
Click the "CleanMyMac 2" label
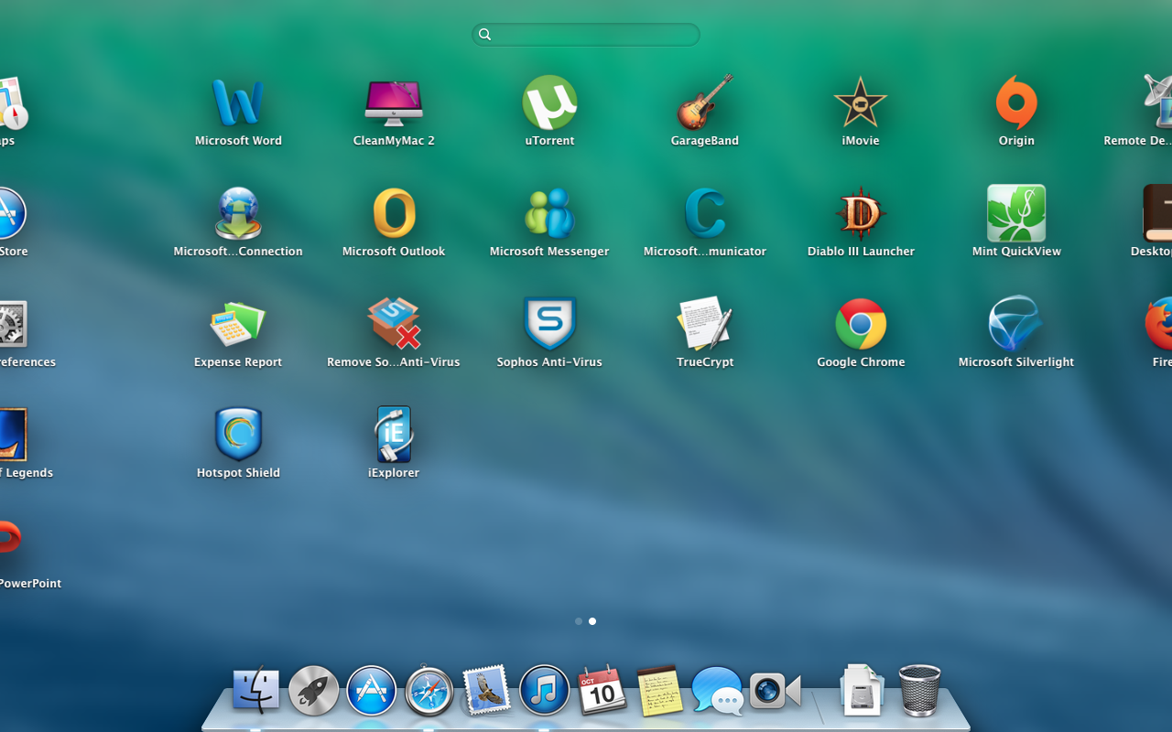tap(394, 141)
